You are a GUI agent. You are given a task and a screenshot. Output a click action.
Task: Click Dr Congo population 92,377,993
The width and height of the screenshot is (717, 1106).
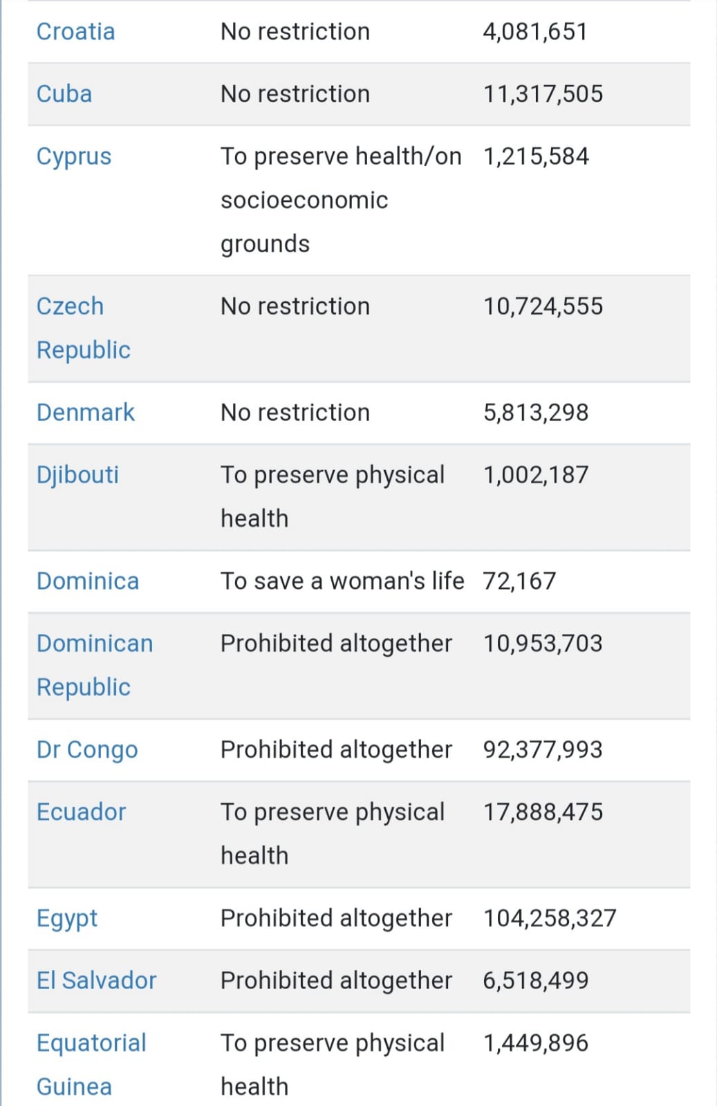coord(543,750)
